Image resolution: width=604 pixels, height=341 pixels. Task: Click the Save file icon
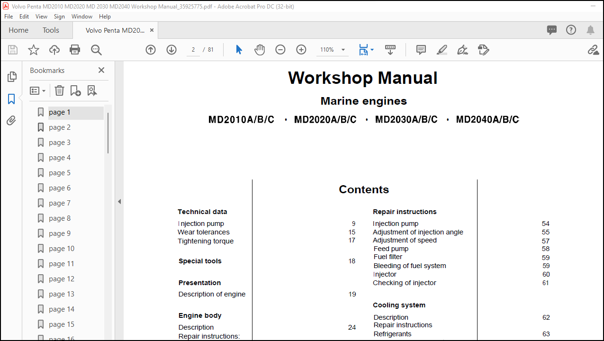13,50
